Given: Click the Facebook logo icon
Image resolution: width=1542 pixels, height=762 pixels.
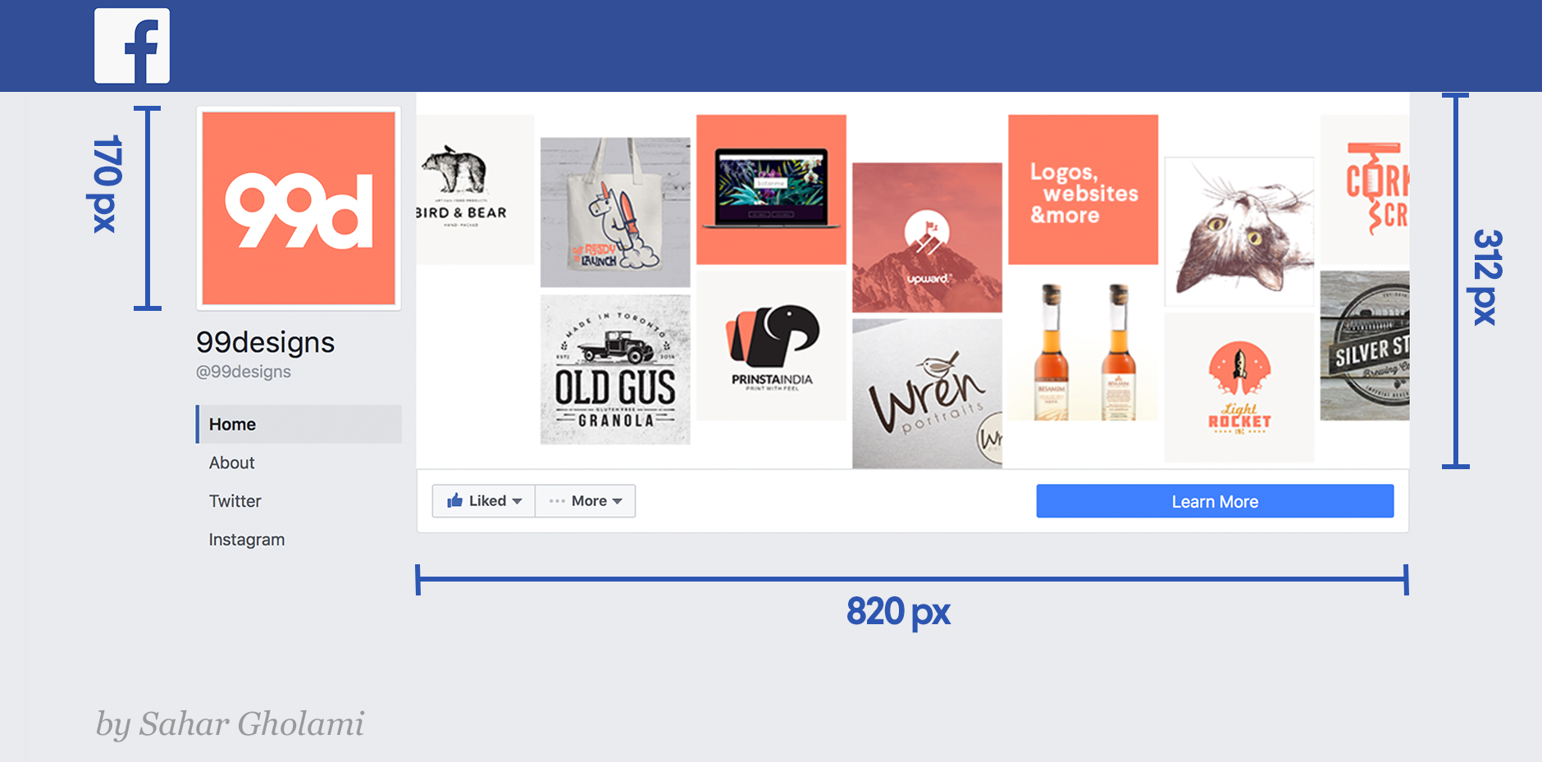Looking at the screenshot, I should click(132, 46).
